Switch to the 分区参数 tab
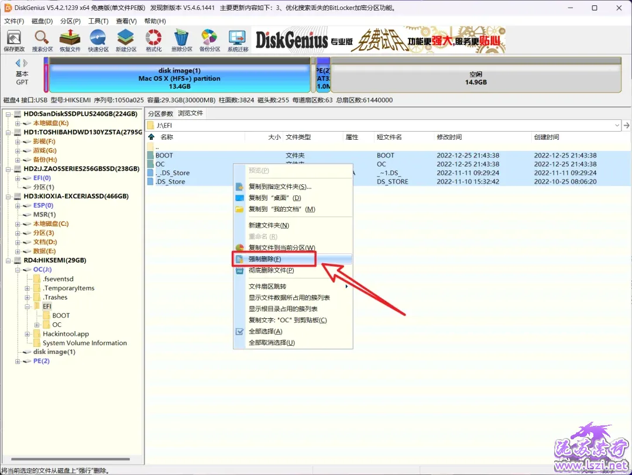The width and height of the screenshot is (632, 475). [160, 113]
